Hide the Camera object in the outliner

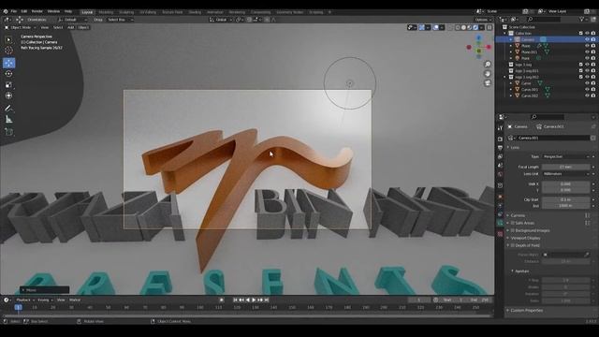pos(587,39)
